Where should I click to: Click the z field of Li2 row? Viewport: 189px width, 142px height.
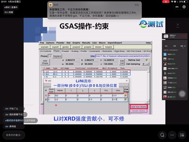point(94,99)
